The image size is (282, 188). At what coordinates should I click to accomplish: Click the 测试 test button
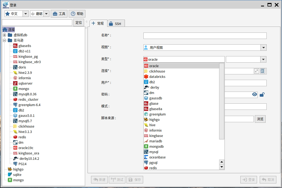[x=117, y=180]
